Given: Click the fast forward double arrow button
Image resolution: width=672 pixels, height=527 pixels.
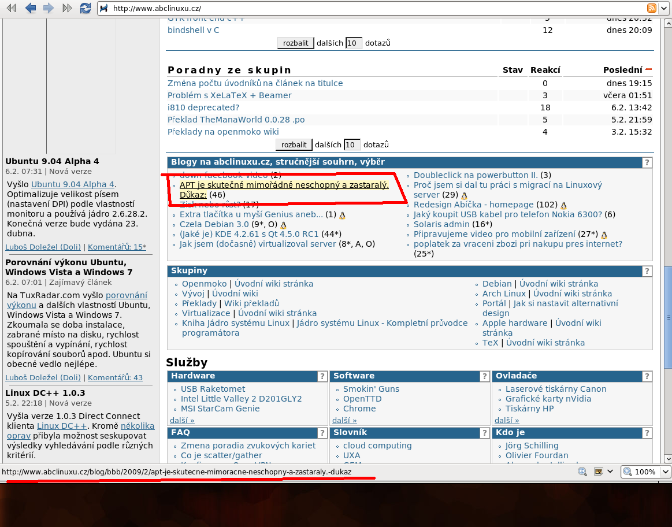Looking at the screenshot, I should pyautogui.click(x=67, y=8).
